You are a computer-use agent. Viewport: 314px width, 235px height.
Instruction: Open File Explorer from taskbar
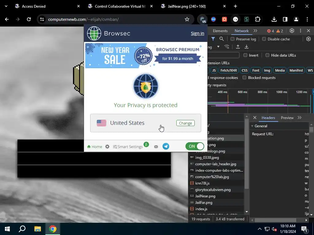pos(37,229)
